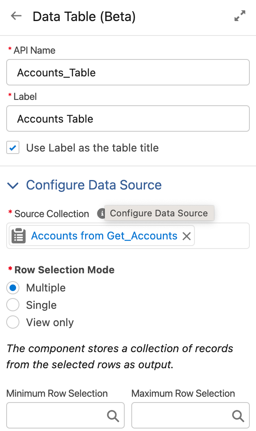
Task: Click the API Name input field
Action: pos(128,72)
